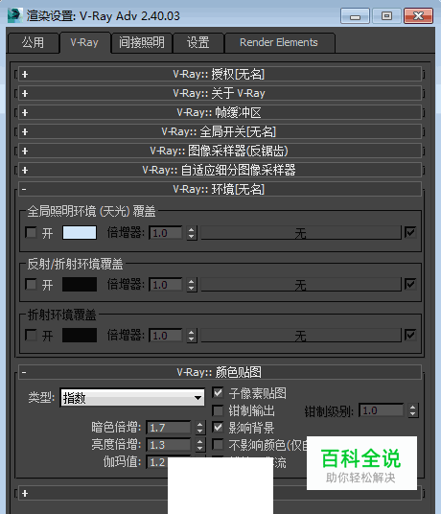This screenshot has width=441, height=514.
Task: Open the 类型 指数 dropdown
Action: (132, 398)
